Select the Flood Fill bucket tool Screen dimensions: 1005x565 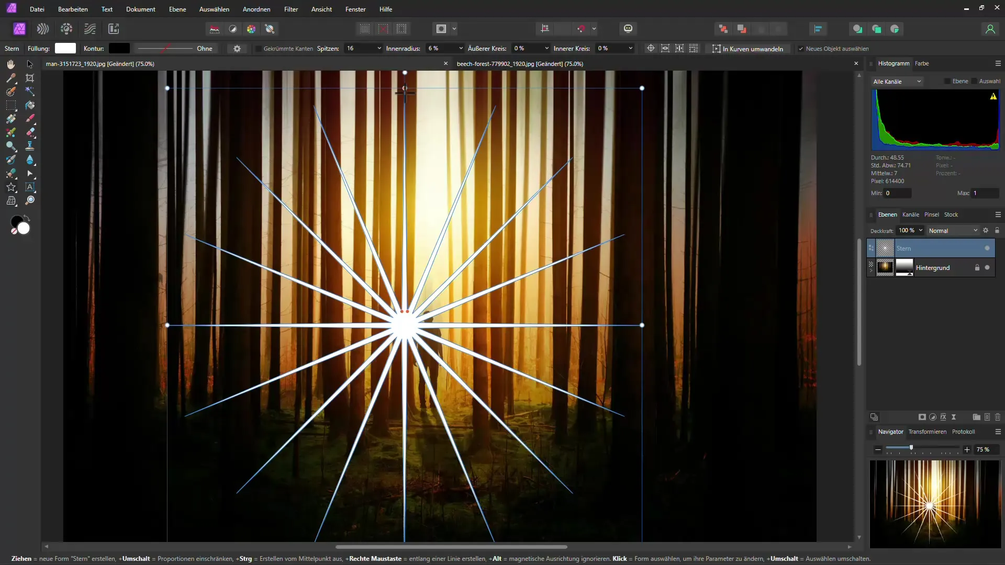(30, 105)
